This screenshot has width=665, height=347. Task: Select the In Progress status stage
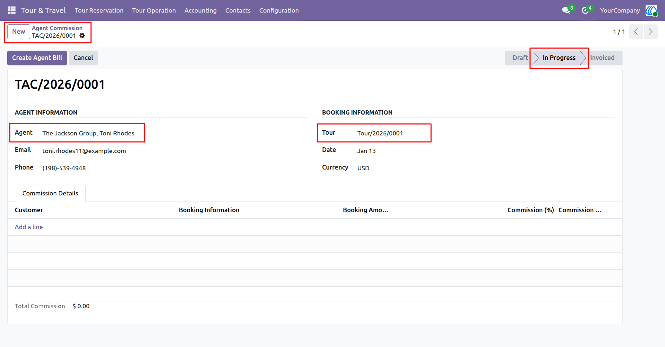(x=559, y=58)
